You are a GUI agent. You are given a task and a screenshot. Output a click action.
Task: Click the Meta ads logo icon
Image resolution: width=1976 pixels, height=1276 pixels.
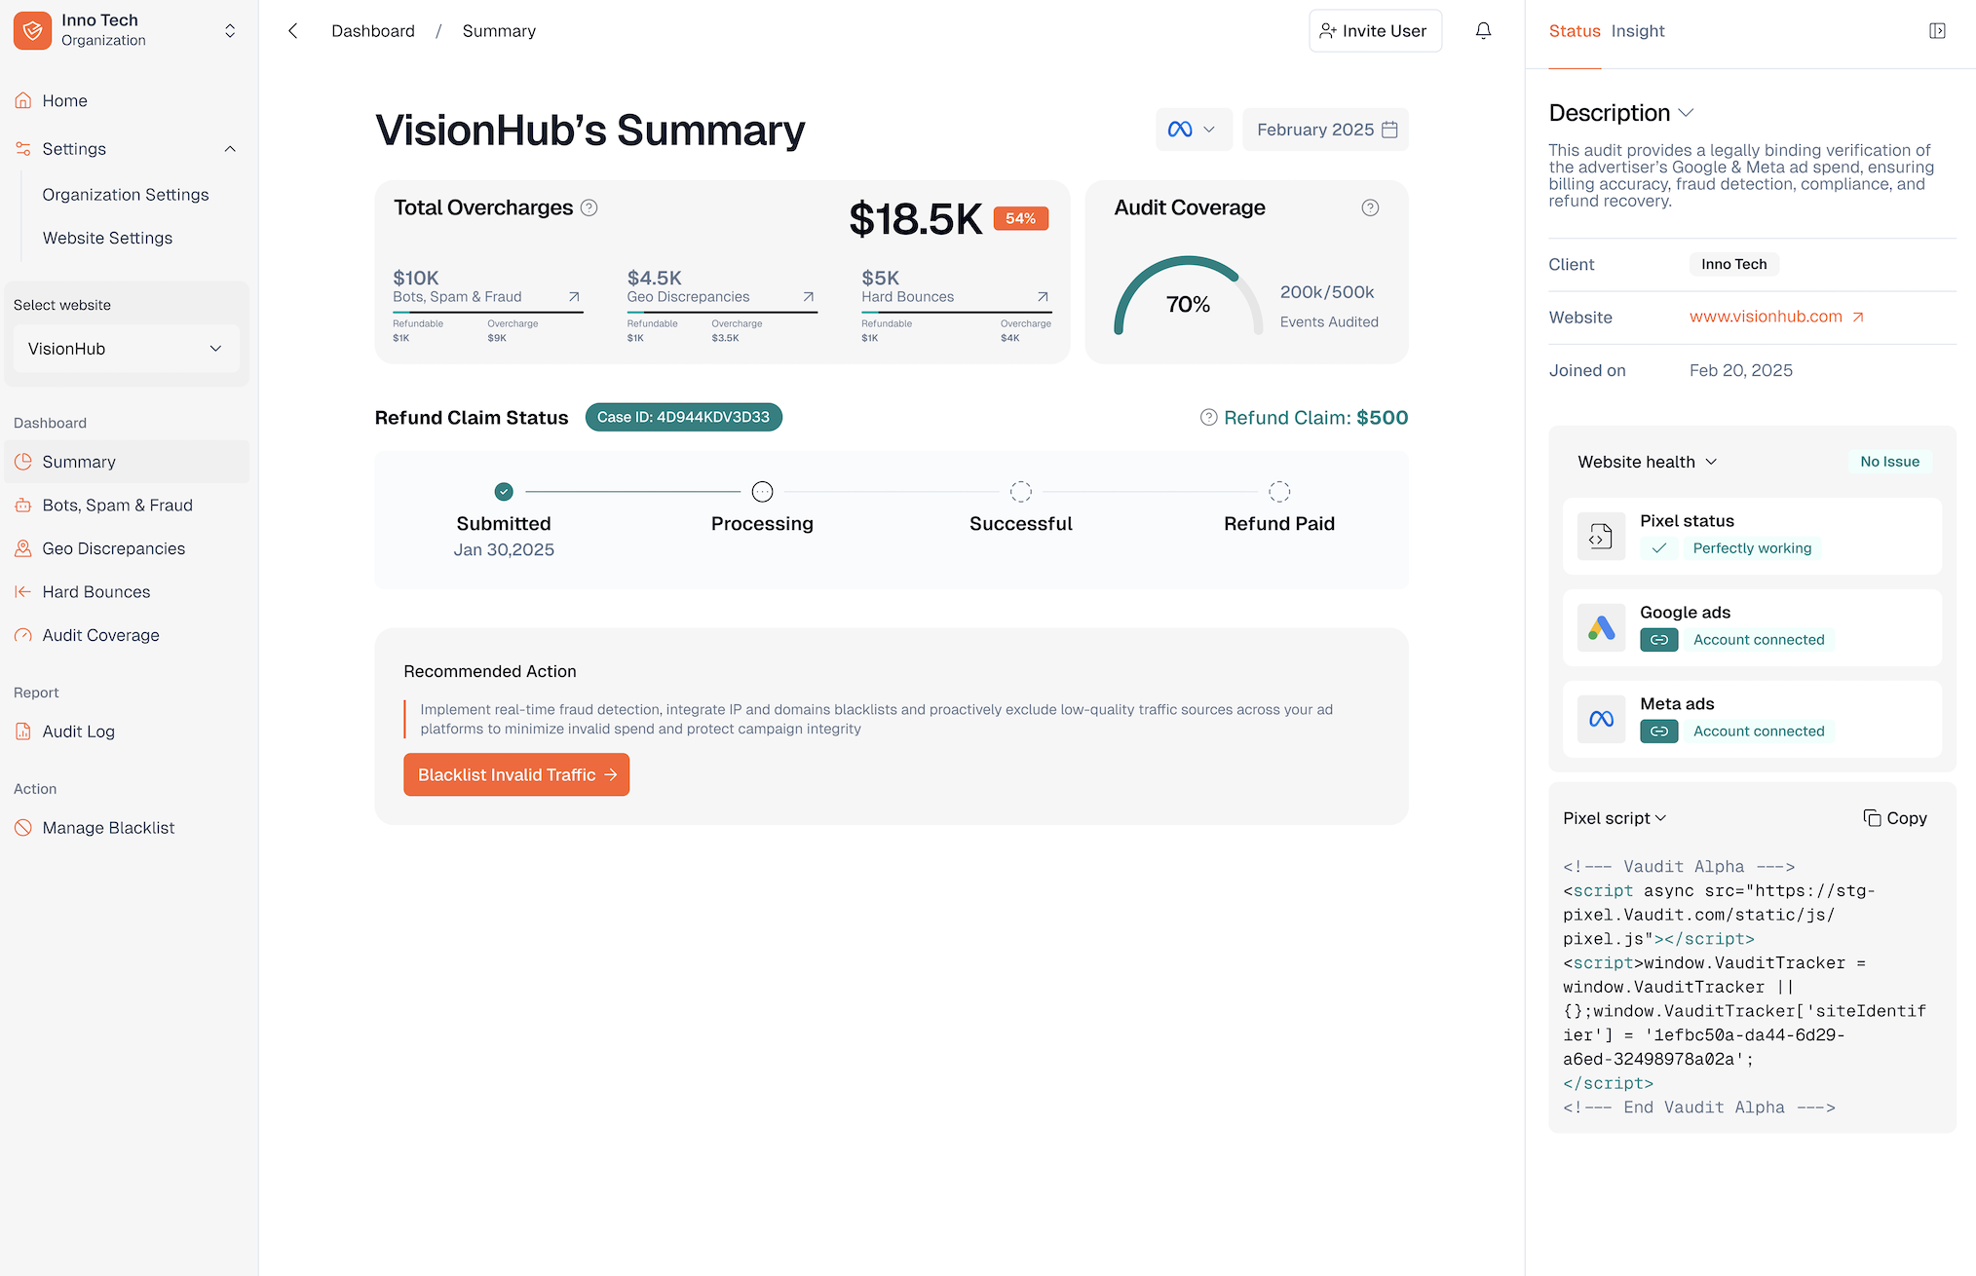[x=1601, y=719]
